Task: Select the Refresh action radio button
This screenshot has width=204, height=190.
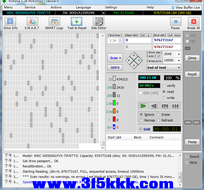Action: pos(158,120)
